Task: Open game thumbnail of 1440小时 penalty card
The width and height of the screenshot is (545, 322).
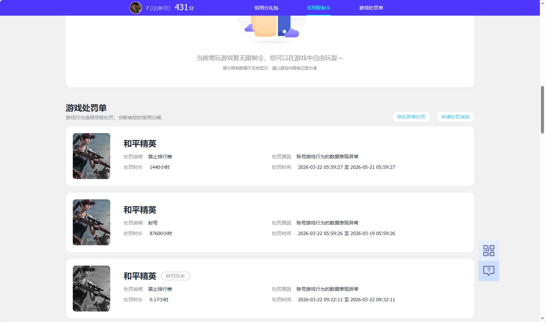Action: click(92, 156)
